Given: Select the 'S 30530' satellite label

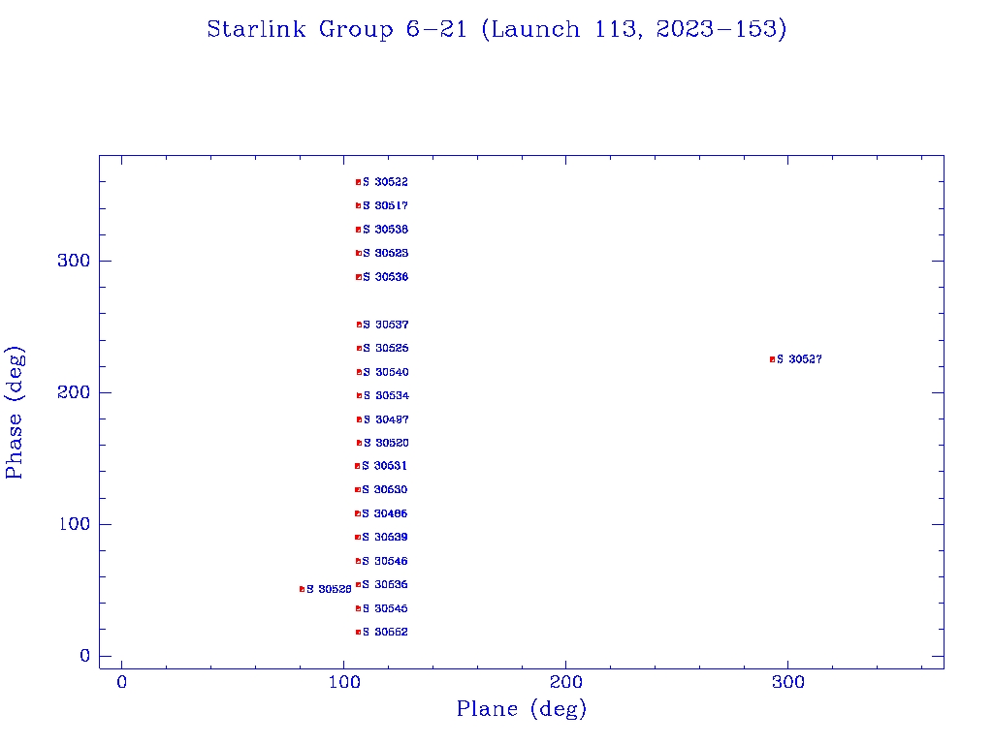Looking at the screenshot, I should [384, 489].
